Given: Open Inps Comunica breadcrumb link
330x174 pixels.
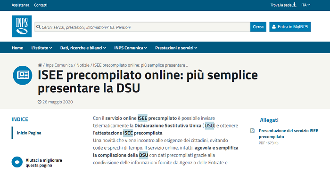Looking at the screenshot, I should [59, 65].
